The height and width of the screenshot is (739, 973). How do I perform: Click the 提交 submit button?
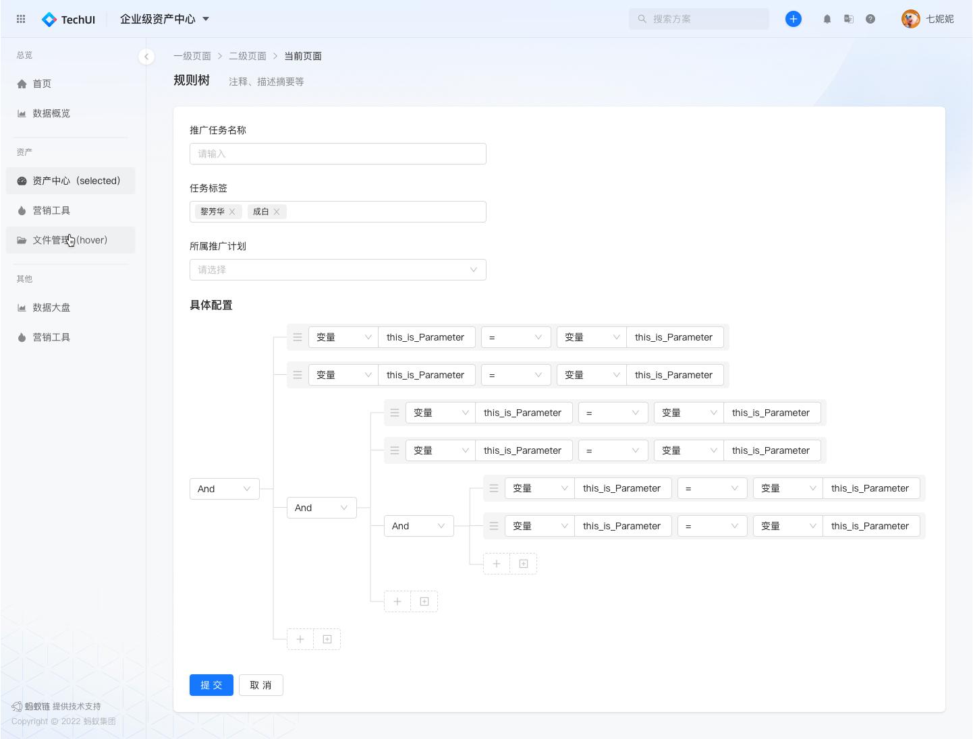(x=211, y=684)
